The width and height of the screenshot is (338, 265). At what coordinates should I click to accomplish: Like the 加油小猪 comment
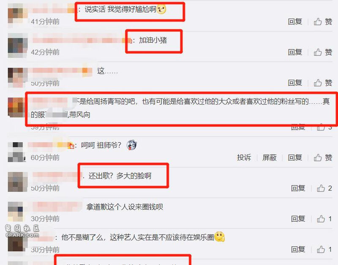point(323,52)
